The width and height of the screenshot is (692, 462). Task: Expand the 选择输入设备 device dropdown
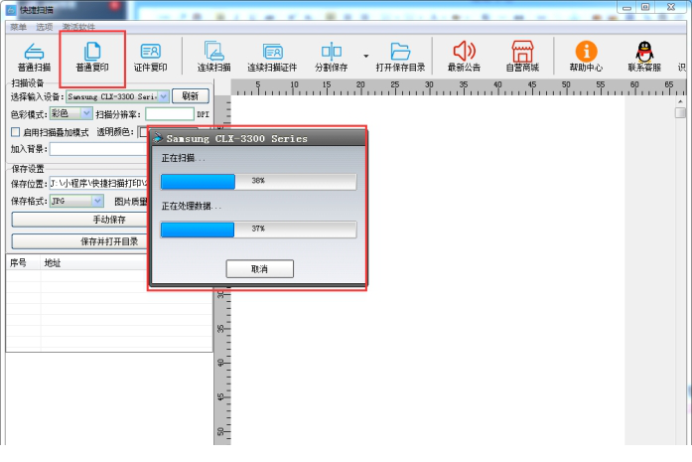[x=163, y=97]
